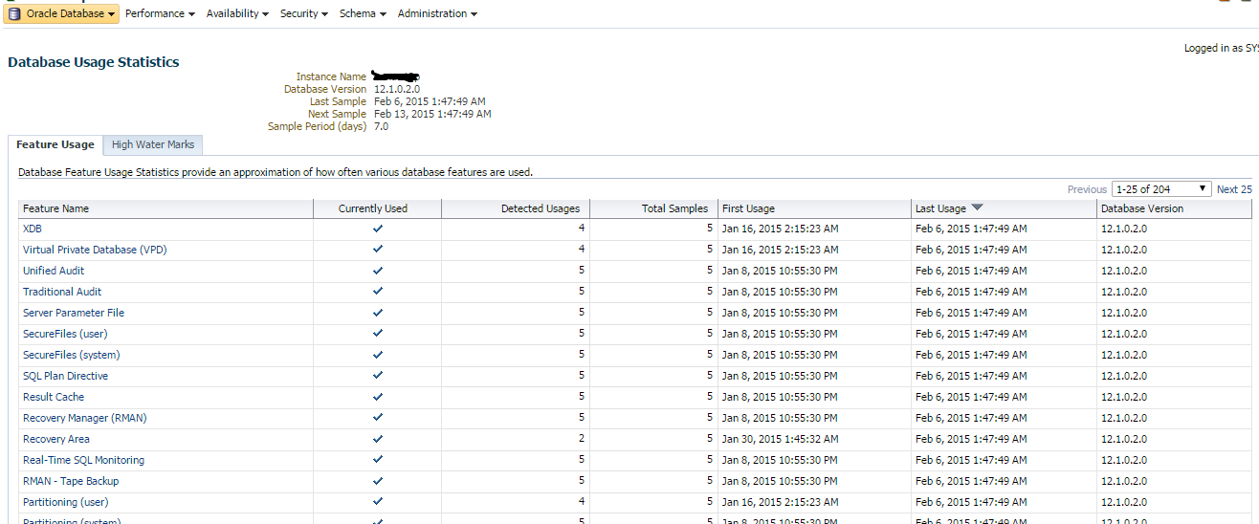Expand the Schema dropdown menu
Viewport: 1259px width, 524px height.
click(363, 13)
